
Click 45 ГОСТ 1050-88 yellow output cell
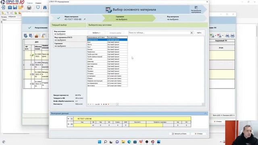point(132,118)
